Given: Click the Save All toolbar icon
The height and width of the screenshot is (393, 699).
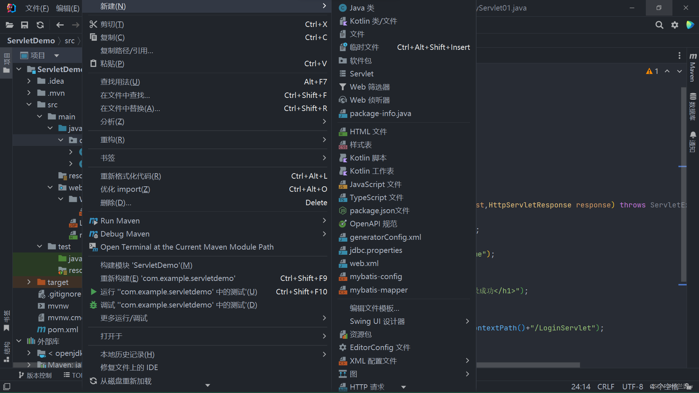Looking at the screenshot, I should tap(24, 25).
